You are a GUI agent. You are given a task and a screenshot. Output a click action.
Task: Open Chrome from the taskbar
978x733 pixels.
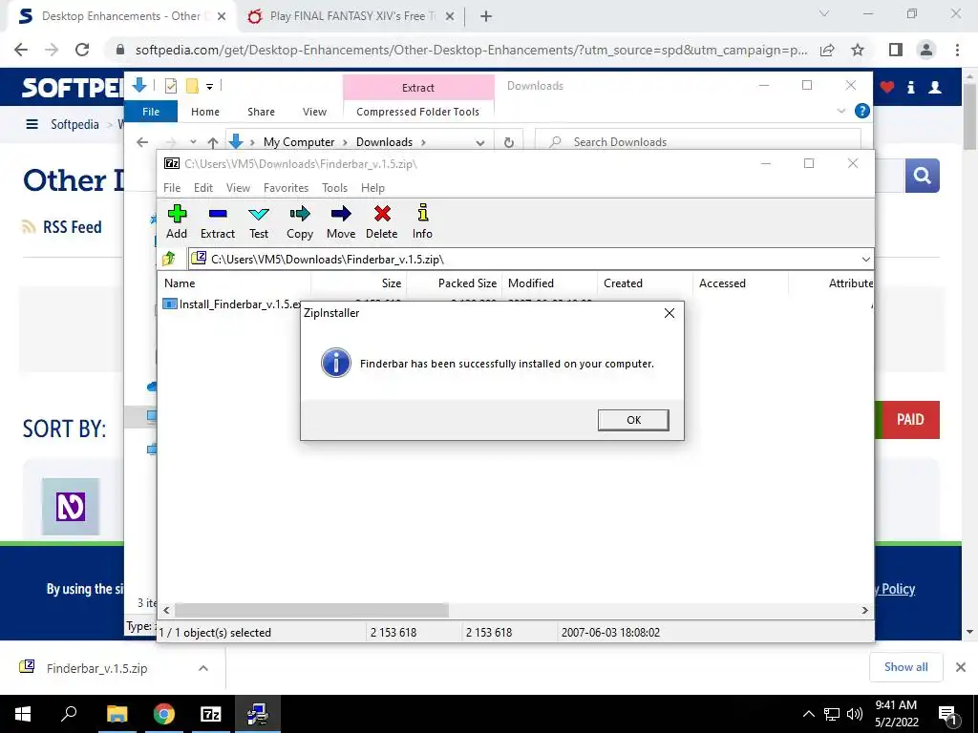click(164, 714)
